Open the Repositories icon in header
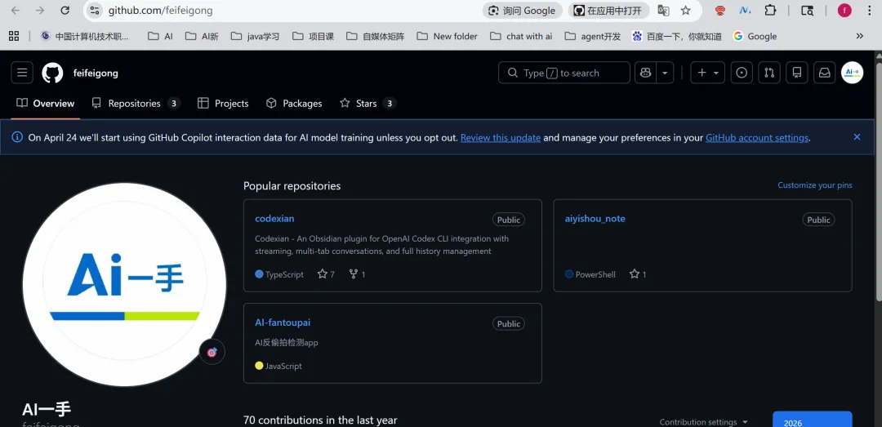Screen dimensions: 882x427 797,73
